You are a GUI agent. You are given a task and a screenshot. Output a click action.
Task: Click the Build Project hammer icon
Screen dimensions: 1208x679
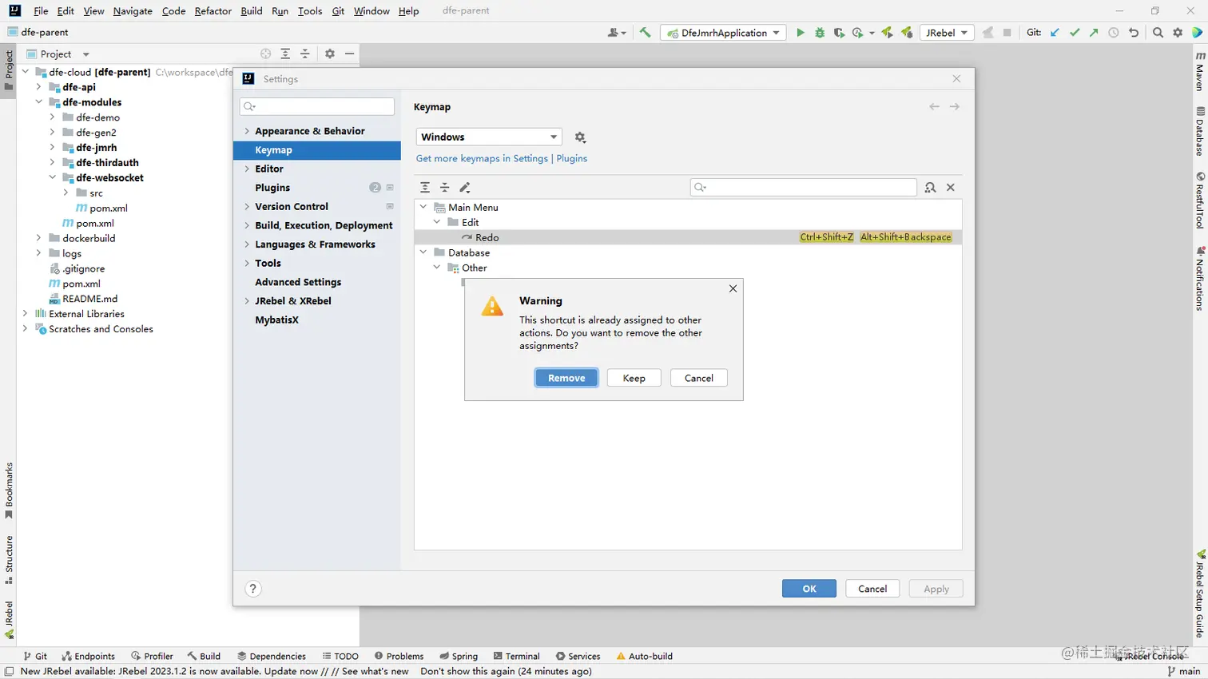point(645,33)
